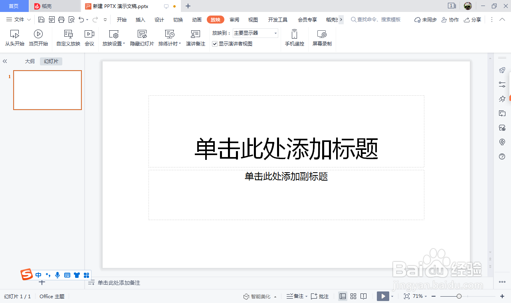
Task: Open the 放映到 display selector dropdown
Action: (276, 33)
